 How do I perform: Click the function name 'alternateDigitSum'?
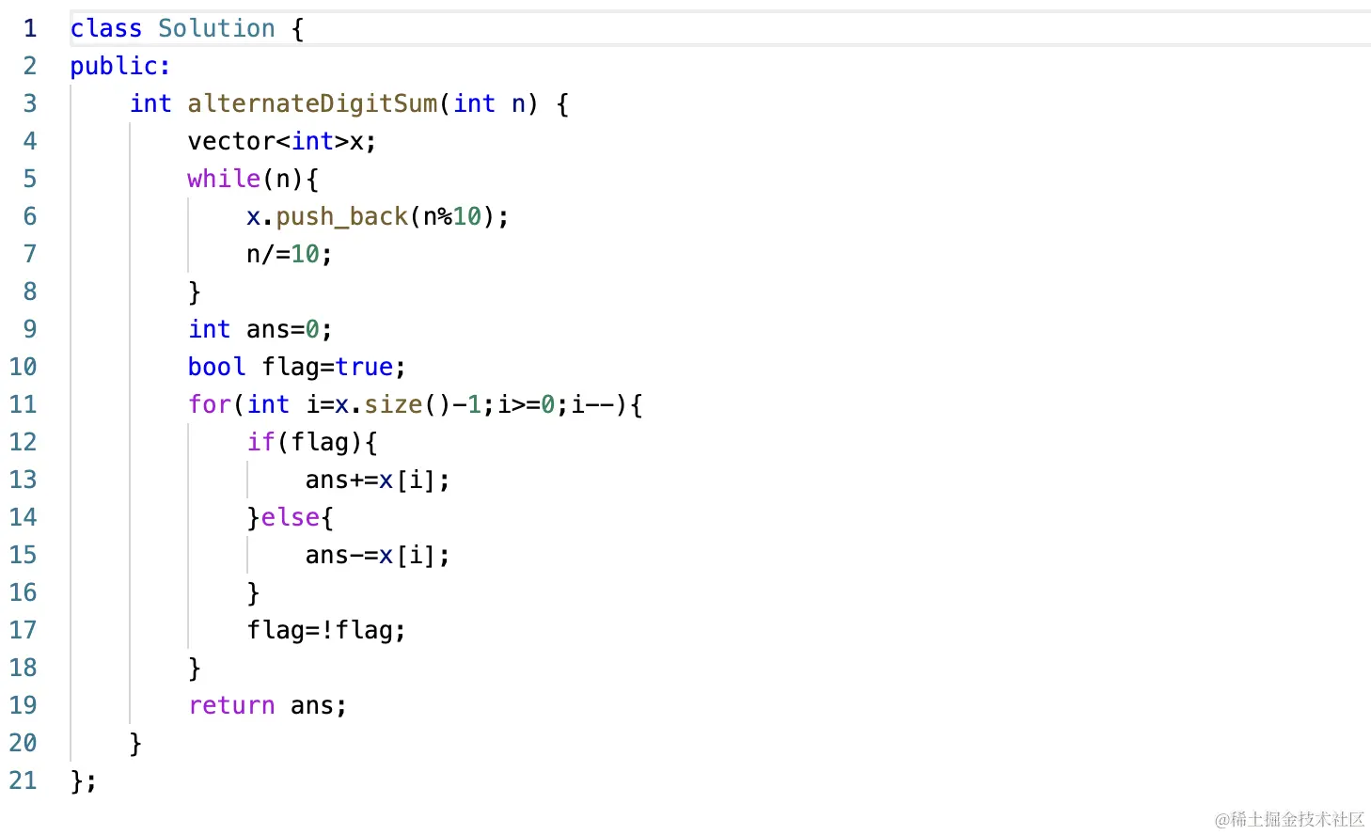point(312,103)
